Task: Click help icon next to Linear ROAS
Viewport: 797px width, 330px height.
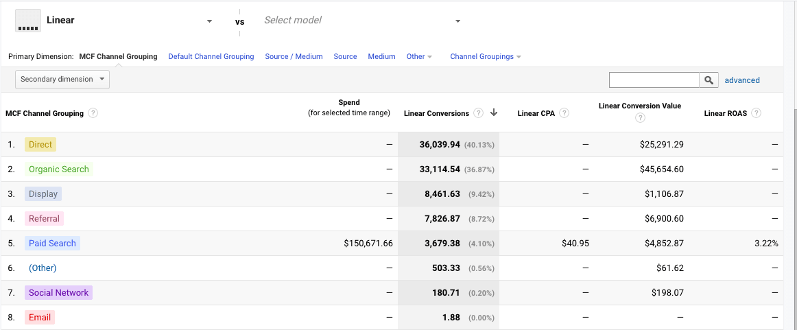Action: coord(756,113)
